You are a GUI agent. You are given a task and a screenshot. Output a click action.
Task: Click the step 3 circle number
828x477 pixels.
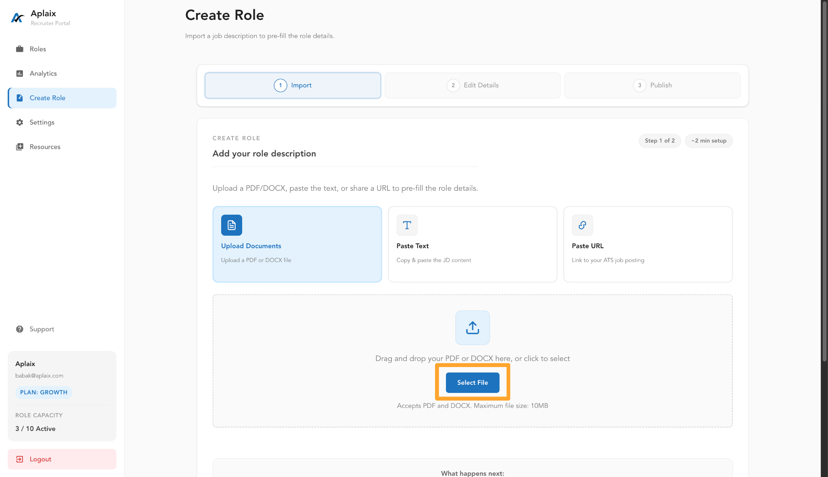click(x=640, y=85)
